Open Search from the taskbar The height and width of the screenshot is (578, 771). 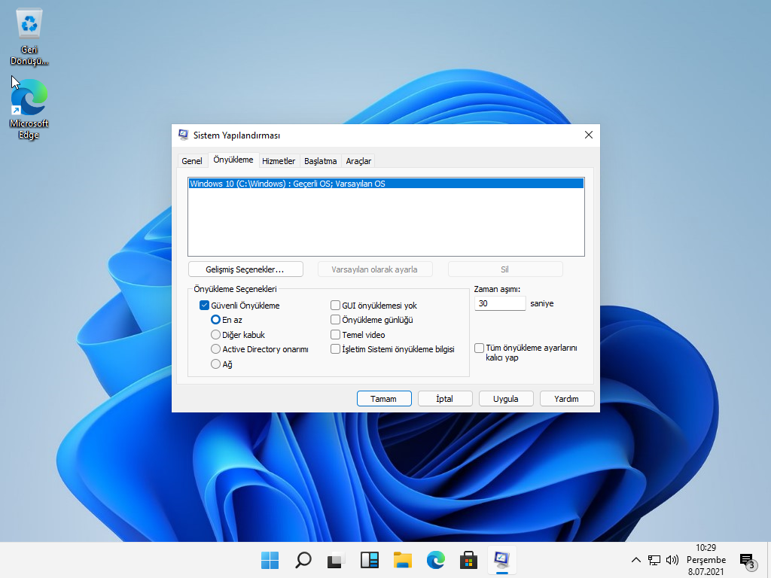(x=303, y=560)
